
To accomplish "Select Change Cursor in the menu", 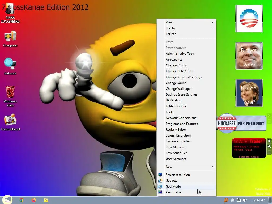I will (186, 65).
